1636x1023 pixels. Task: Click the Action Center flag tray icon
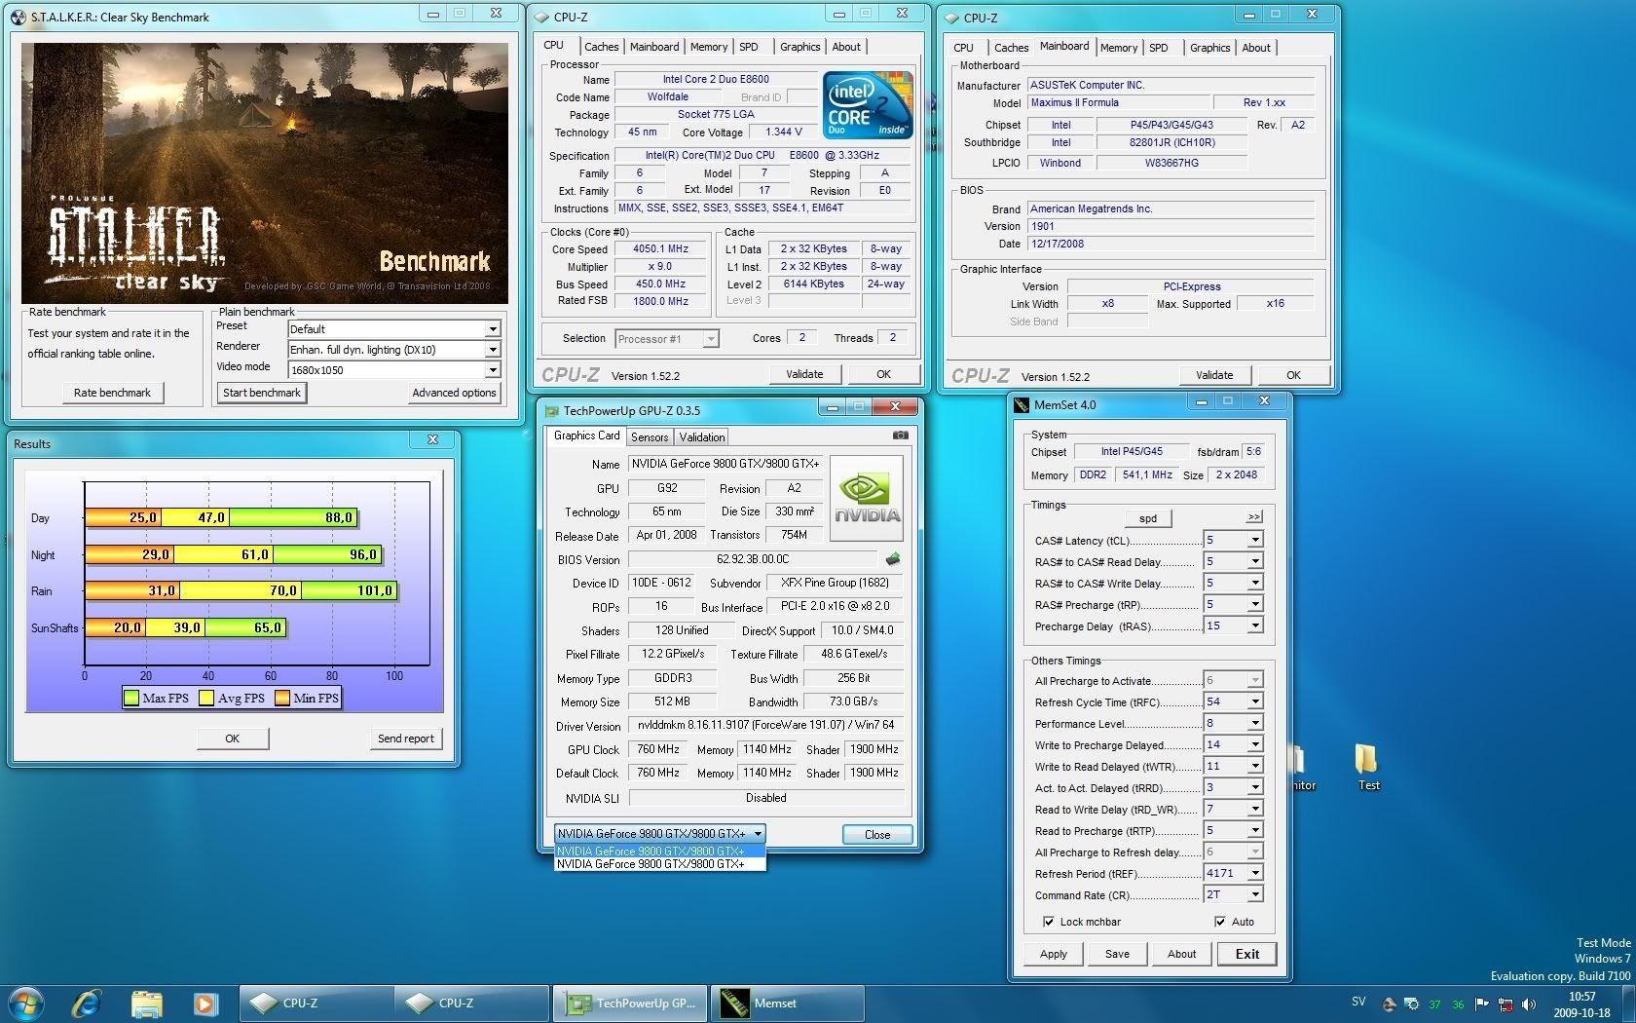[x=1481, y=1004]
